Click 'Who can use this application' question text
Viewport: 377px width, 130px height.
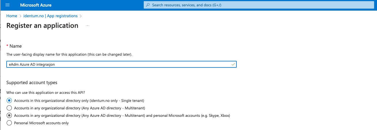click(46, 92)
